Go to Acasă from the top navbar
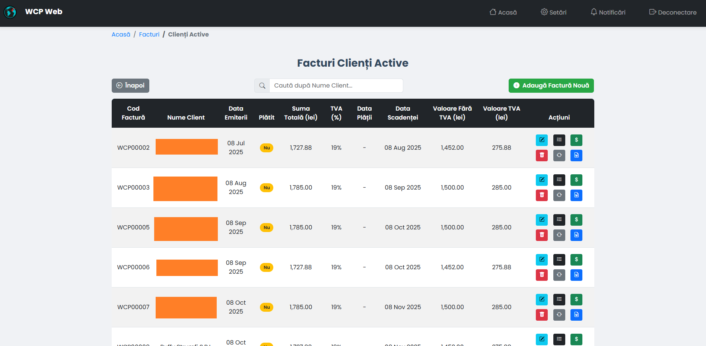The width and height of the screenshot is (706, 346). [x=503, y=12]
